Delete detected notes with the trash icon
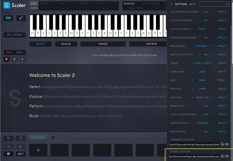The height and width of the screenshot is (161, 233). 15,59
